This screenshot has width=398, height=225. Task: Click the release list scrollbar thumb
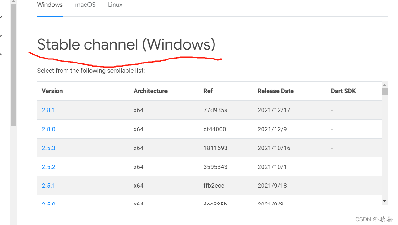click(x=385, y=92)
